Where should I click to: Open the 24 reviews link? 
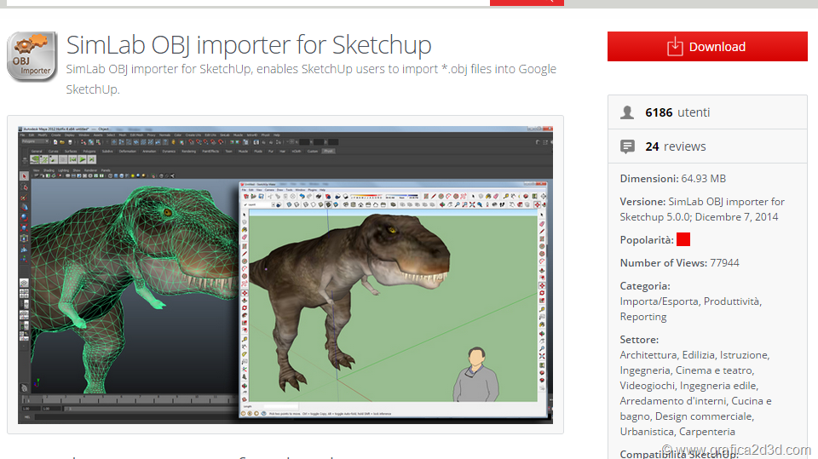point(676,146)
